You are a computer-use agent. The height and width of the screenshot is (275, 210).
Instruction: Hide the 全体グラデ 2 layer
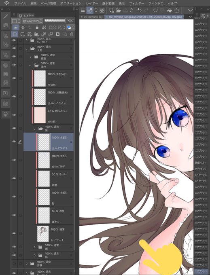point(14,142)
